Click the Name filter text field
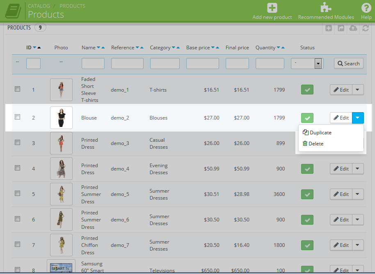 93,63
